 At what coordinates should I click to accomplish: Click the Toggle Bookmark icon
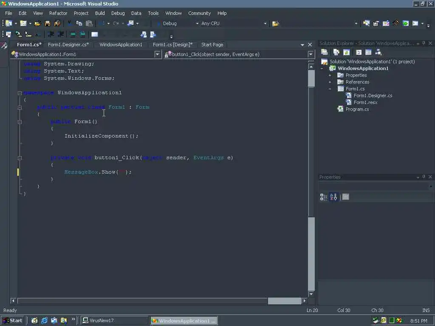point(95,34)
